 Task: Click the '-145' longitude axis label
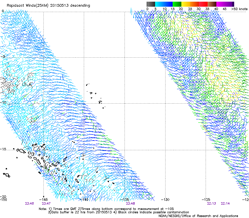(x=43, y=200)
